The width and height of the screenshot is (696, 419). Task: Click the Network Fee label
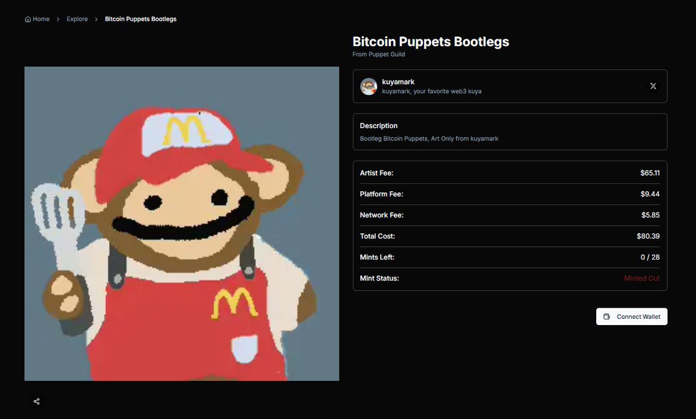click(x=382, y=215)
